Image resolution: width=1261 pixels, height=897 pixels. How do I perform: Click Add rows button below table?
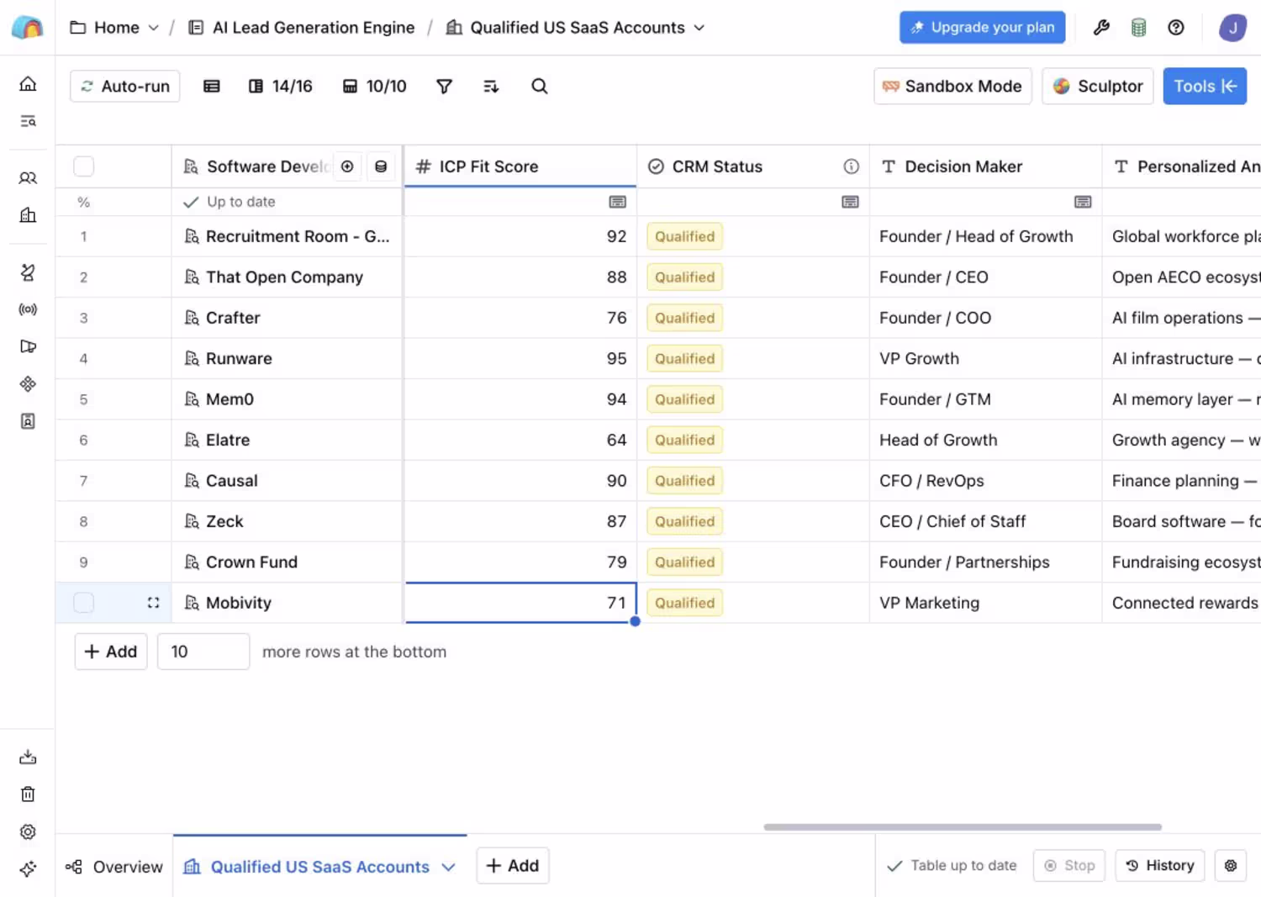pyautogui.click(x=111, y=652)
